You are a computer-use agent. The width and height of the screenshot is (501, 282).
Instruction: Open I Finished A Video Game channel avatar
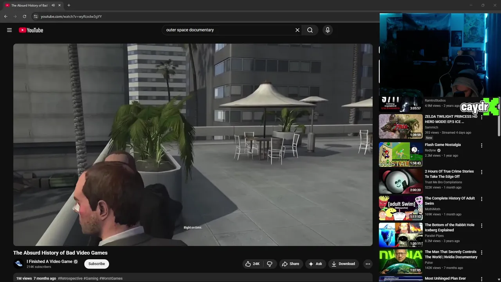18,264
